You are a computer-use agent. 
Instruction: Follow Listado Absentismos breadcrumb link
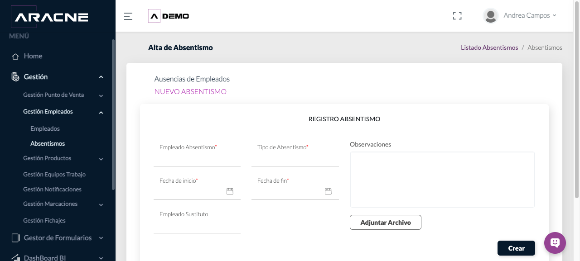(x=489, y=47)
